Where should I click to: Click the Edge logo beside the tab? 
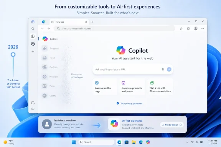[x=44, y=22]
